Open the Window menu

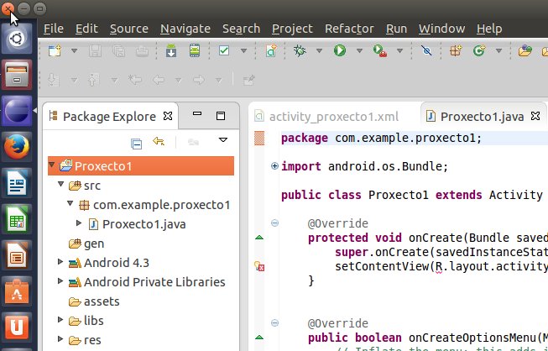tap(441, 29)
